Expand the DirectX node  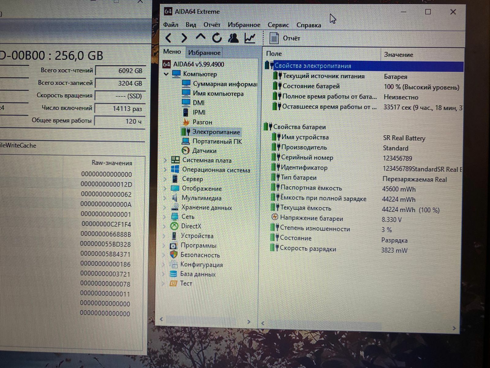coord(165,226)
